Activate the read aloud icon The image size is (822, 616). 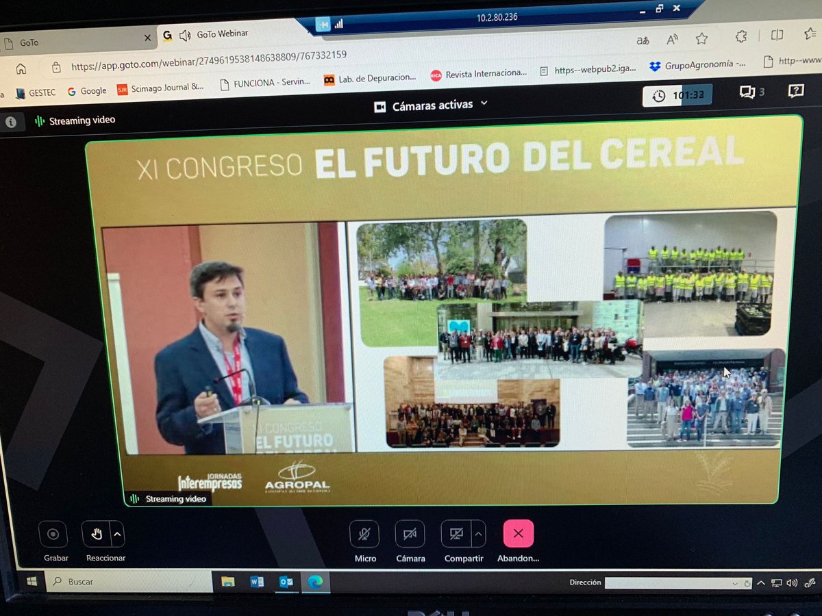pyautogui.click(x=672, y=40)
